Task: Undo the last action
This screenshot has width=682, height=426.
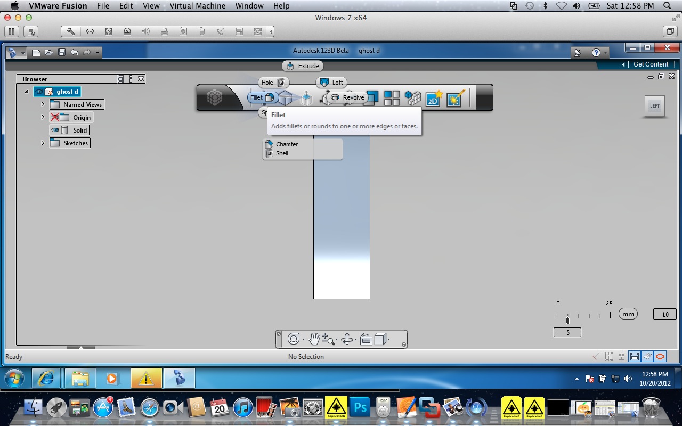Action: (74, 52)
